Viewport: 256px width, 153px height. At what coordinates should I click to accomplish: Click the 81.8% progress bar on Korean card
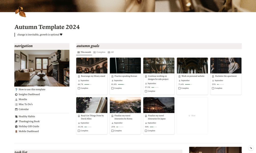point(121,85)
